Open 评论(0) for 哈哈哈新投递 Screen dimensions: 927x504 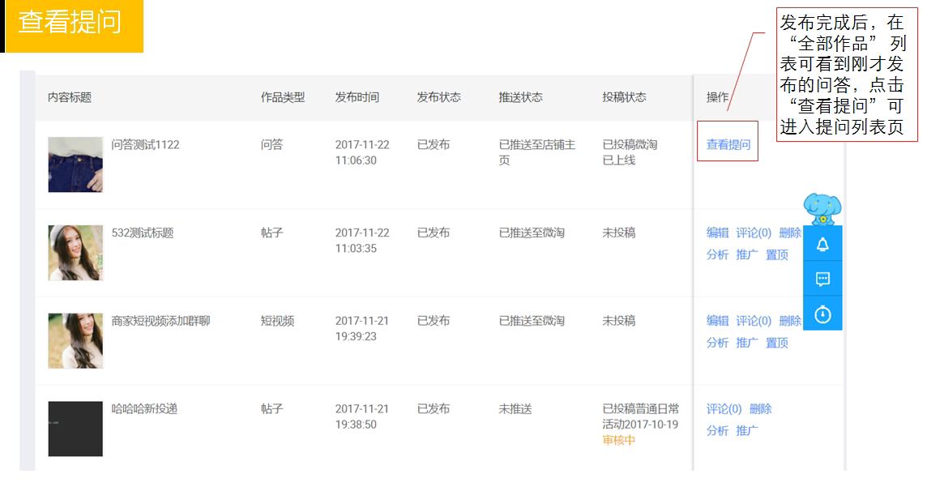coord(724,409)
